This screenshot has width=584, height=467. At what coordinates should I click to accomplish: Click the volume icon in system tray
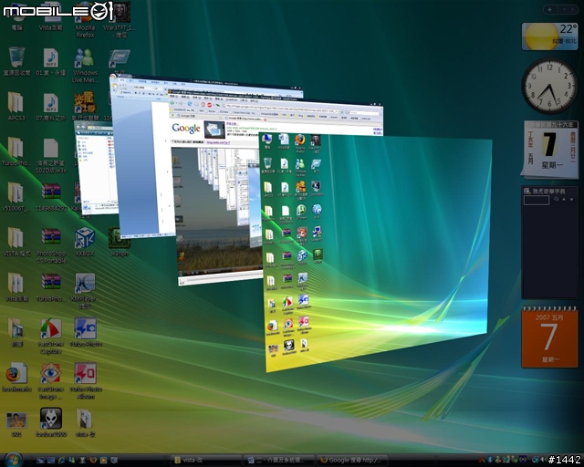[542, 460]
